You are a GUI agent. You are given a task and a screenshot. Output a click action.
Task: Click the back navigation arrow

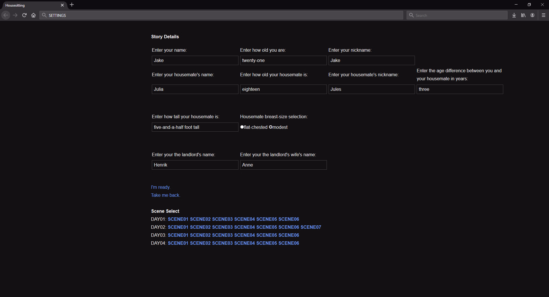[x=6, y=15]
